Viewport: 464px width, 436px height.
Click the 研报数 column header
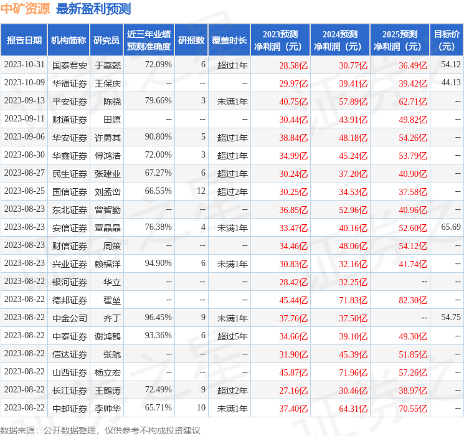[191, 40]
